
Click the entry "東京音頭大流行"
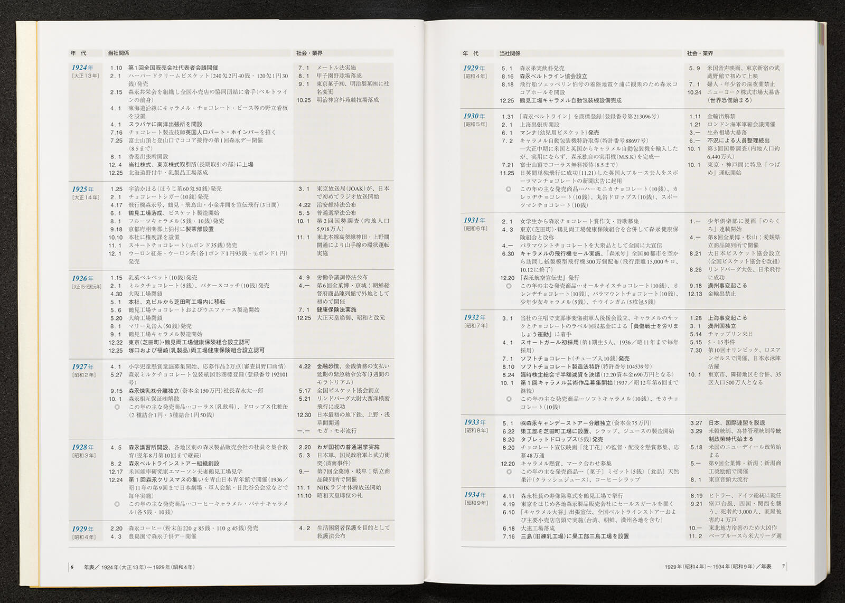coord(727,479)
